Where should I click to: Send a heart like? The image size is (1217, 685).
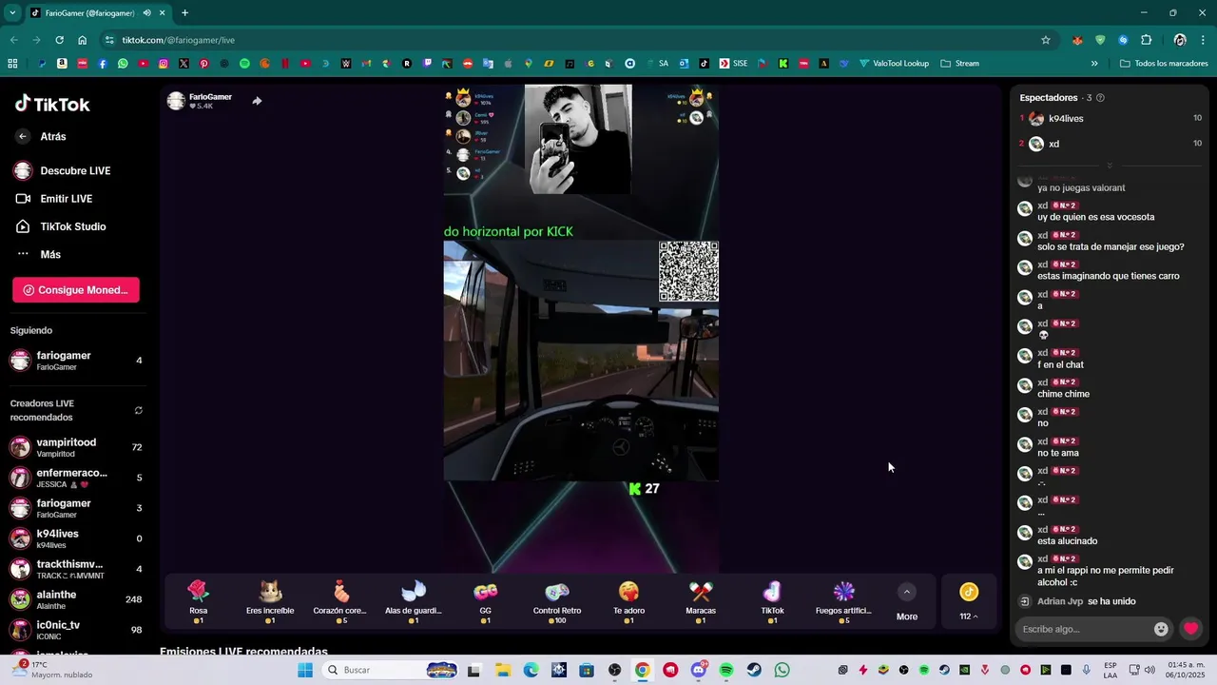pyautogui.click(x=1190, y=629)
